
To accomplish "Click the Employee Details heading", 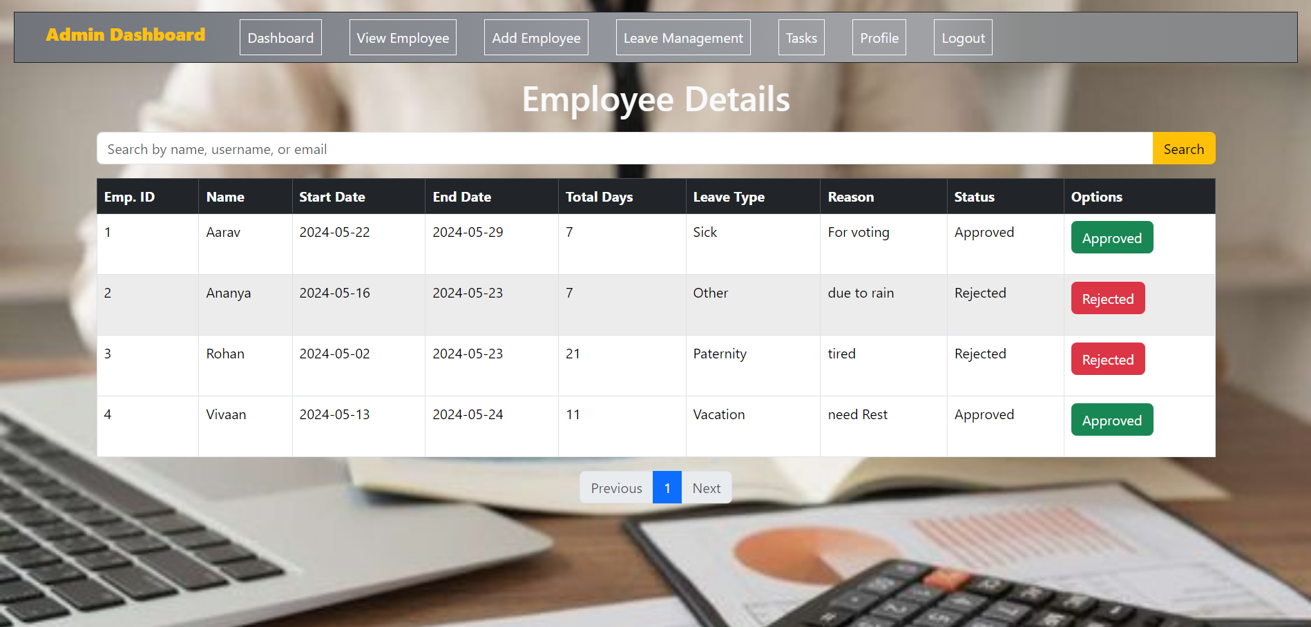I will [655, 99].
